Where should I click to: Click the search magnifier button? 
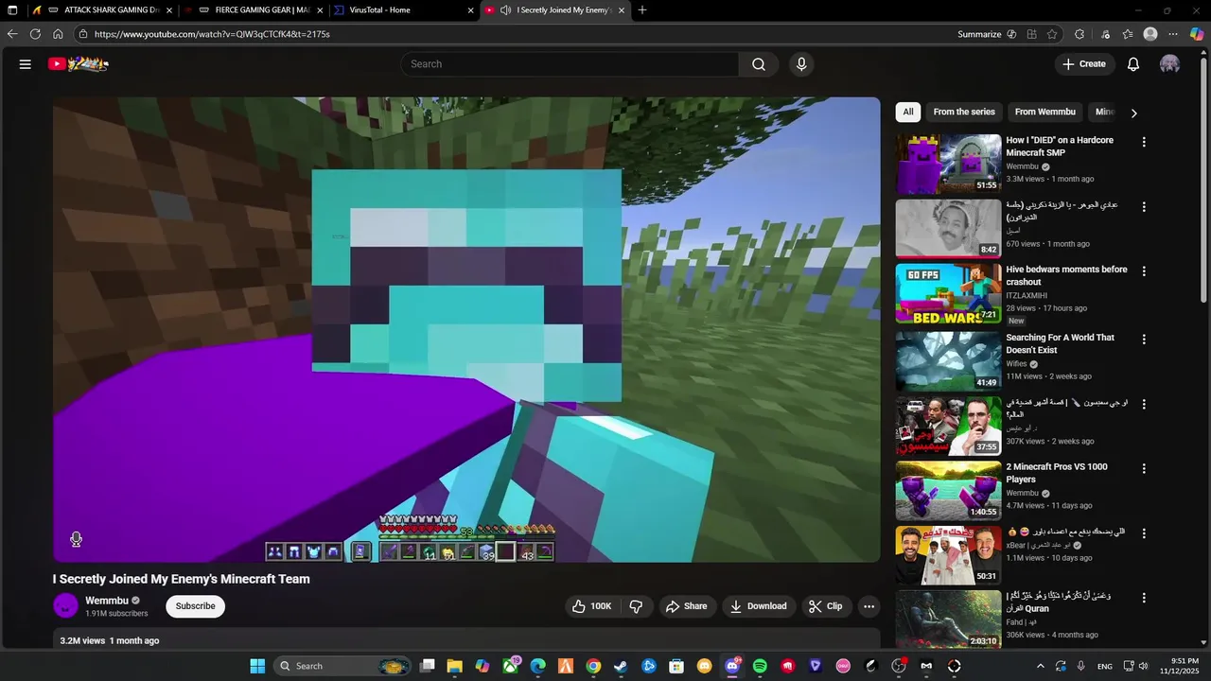(759, 64)
